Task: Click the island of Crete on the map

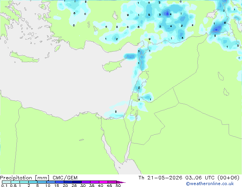Action: pyautogui.click(x=24, y=57)
